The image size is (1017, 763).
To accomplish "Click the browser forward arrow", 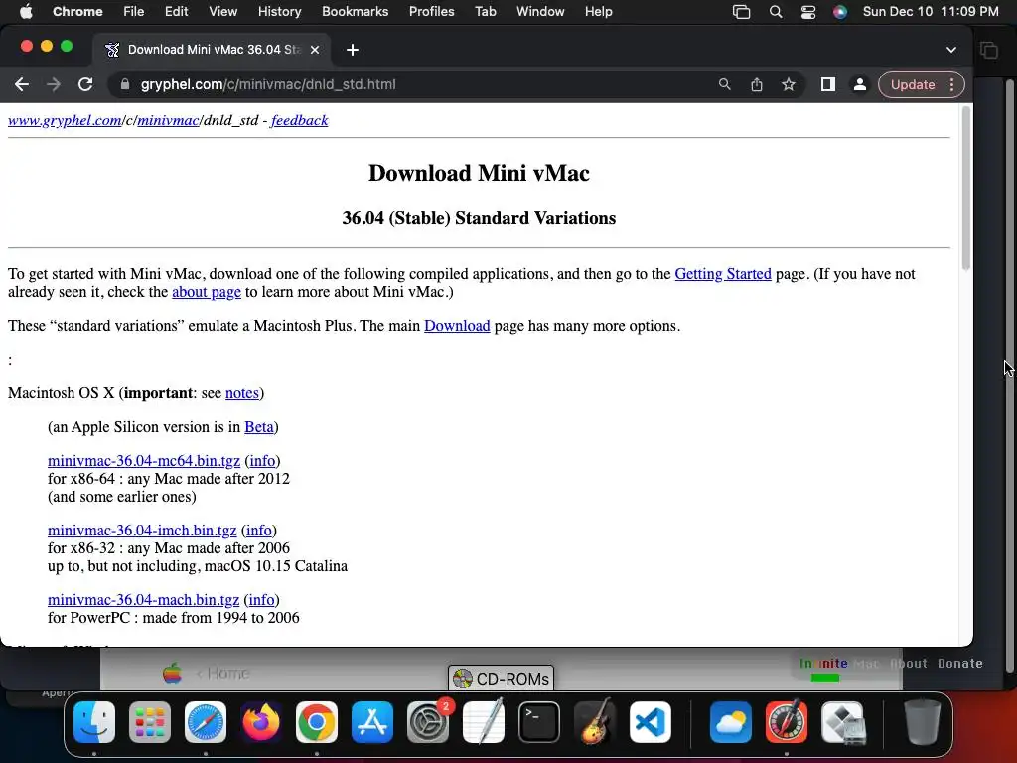I will [x=54, y=85].
